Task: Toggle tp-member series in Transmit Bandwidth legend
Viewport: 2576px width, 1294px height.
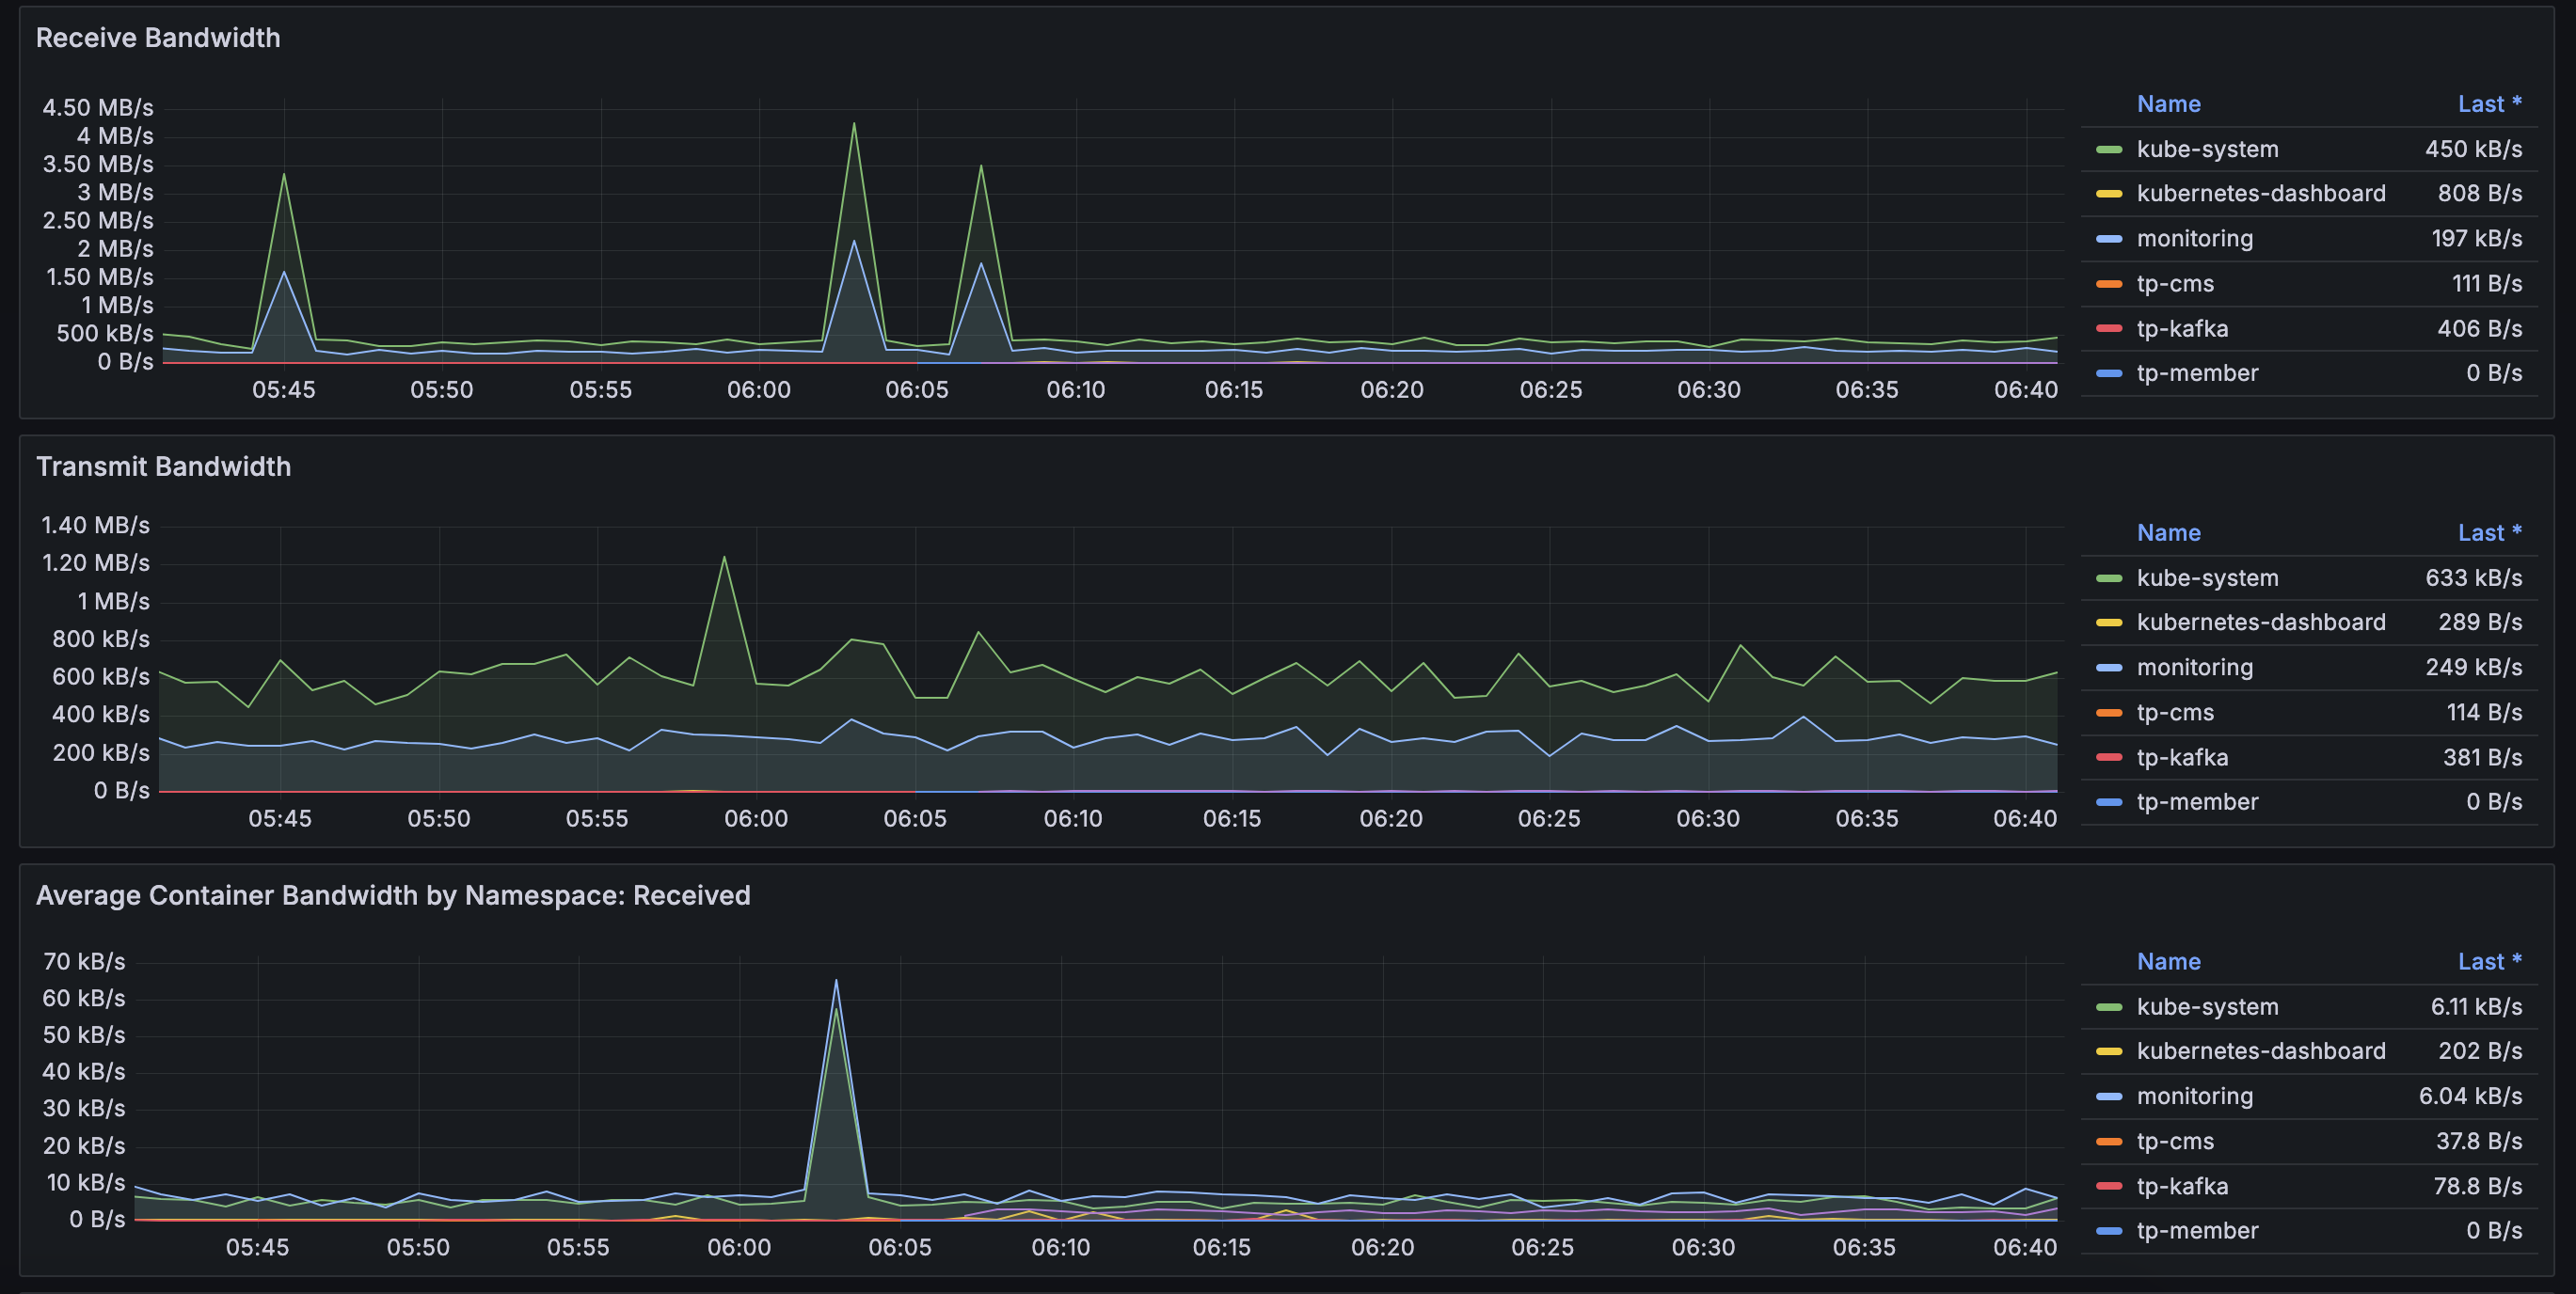Action: pos(2197,801)
